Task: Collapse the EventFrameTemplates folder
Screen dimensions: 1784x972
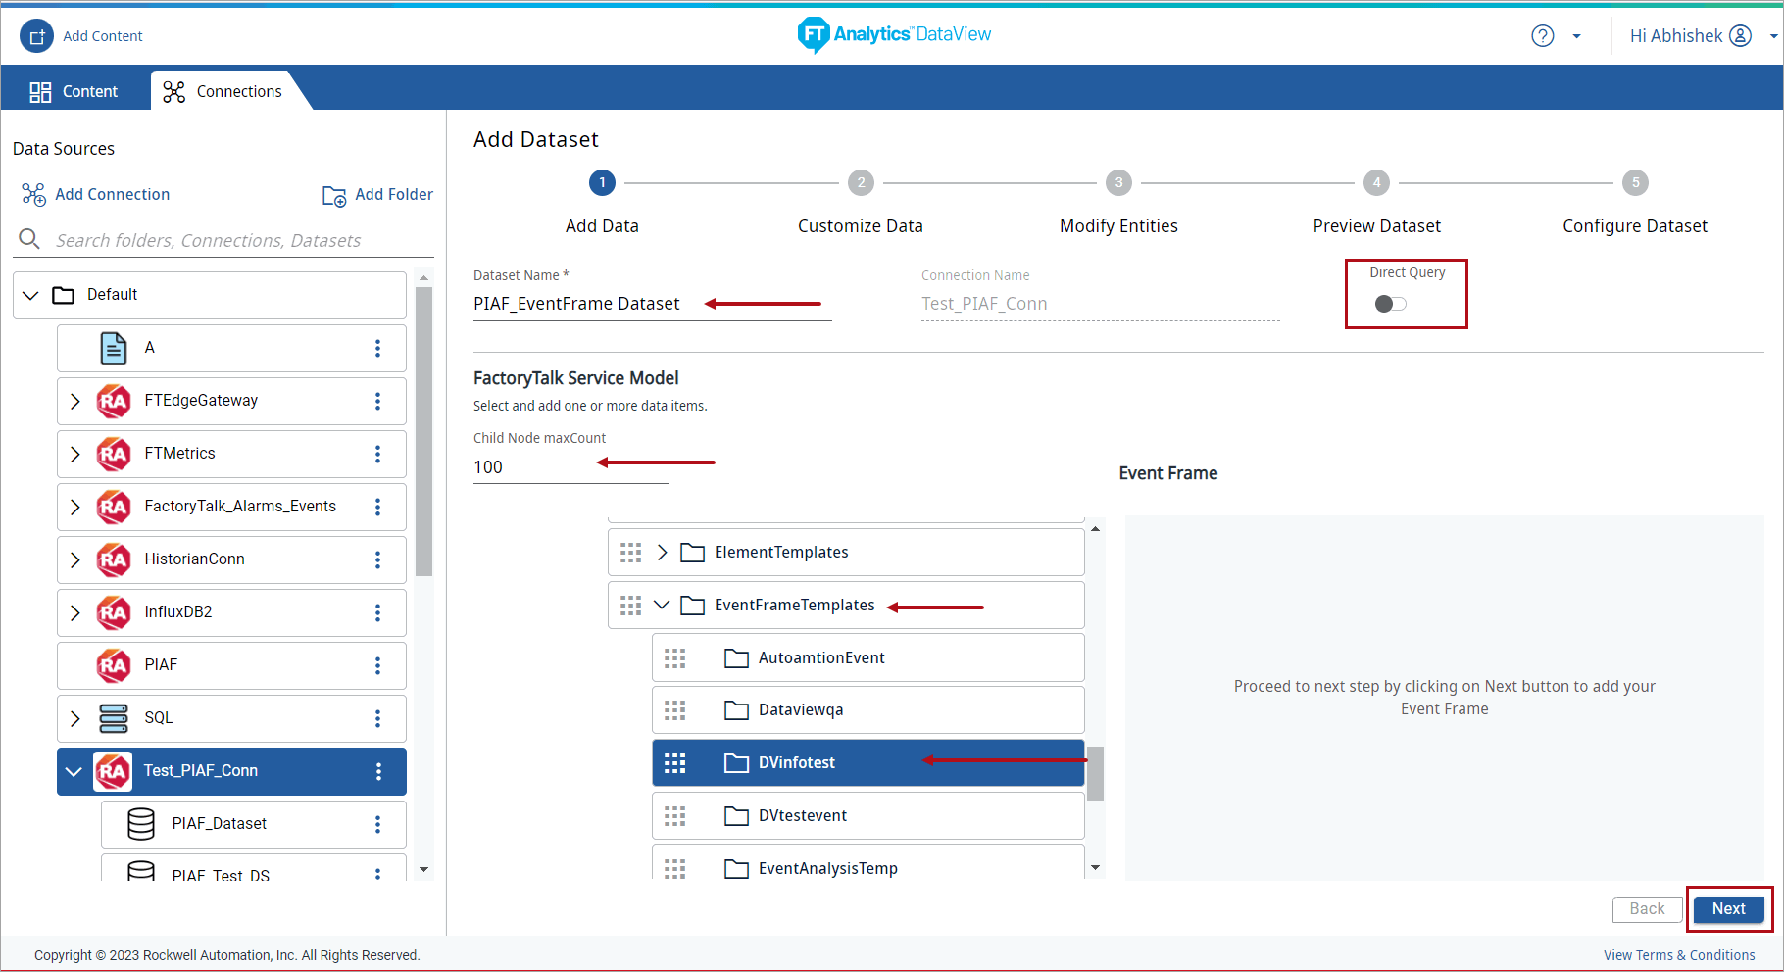Action: pos(662,606)
